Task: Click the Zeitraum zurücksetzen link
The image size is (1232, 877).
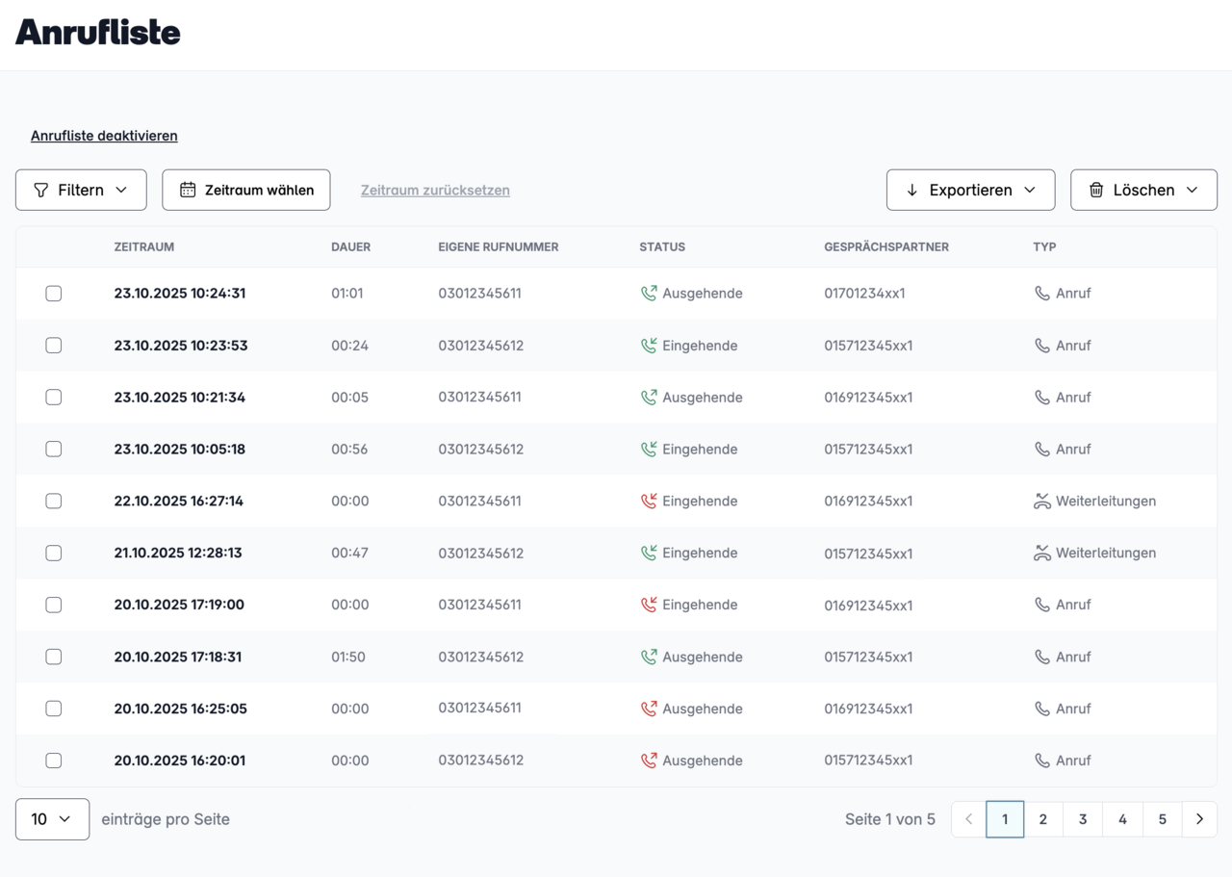Action: [435, 191]
